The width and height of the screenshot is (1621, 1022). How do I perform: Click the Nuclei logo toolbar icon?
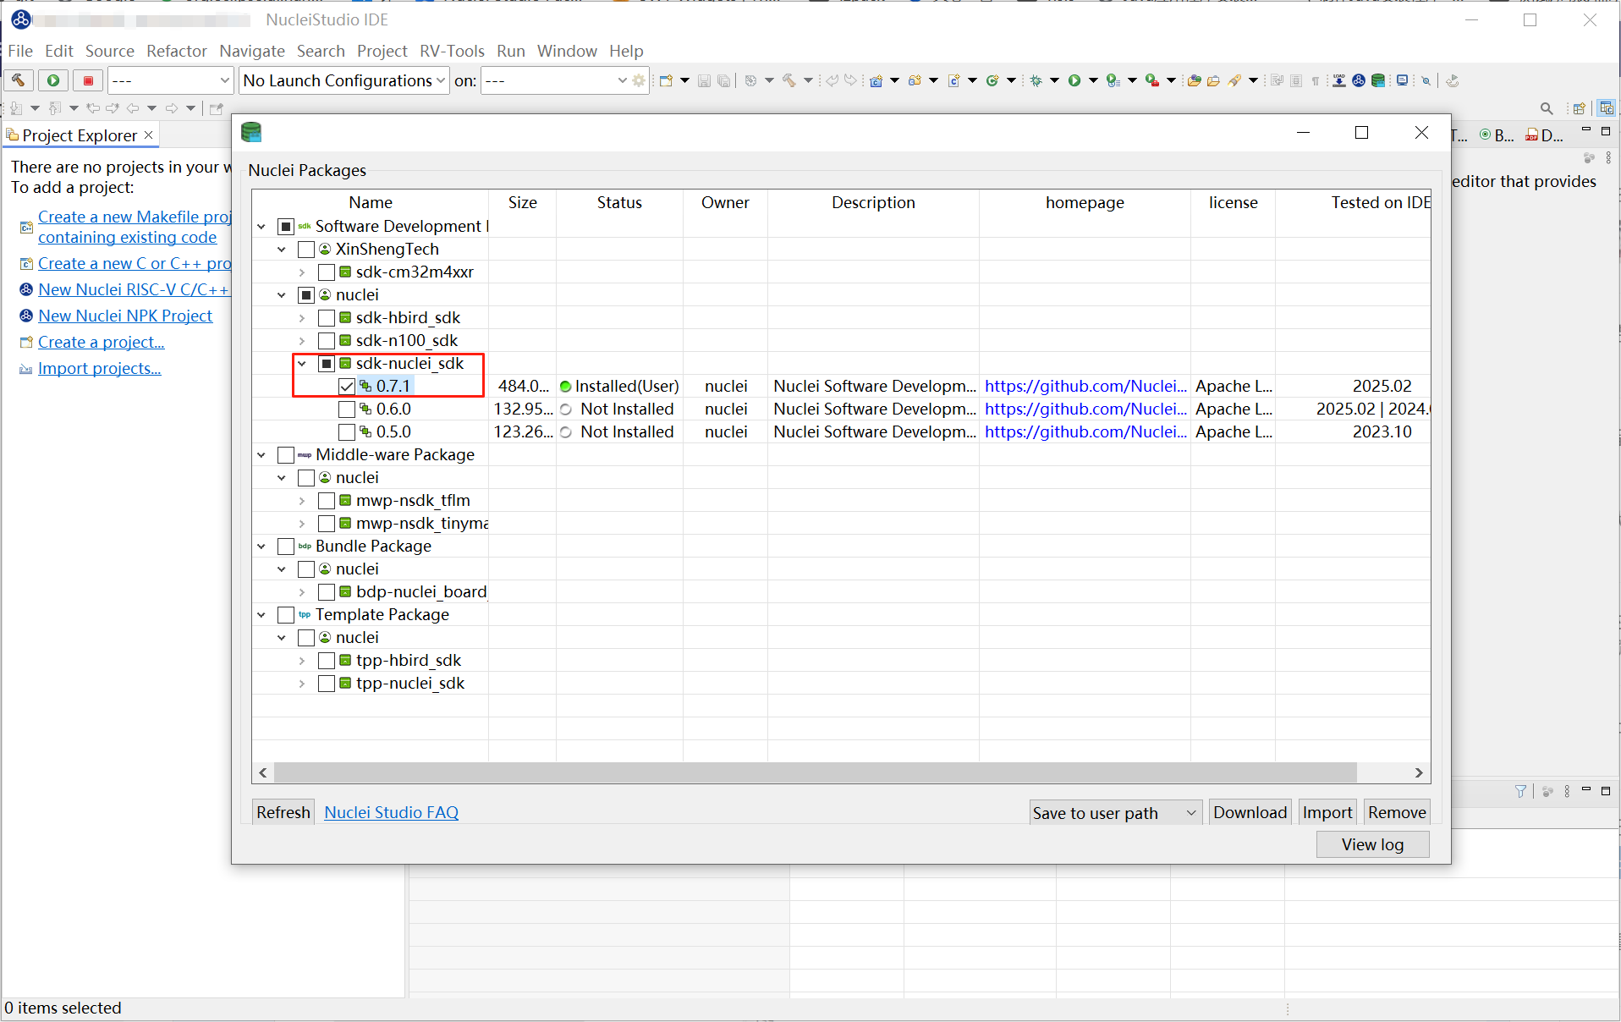click(1359, 80)
